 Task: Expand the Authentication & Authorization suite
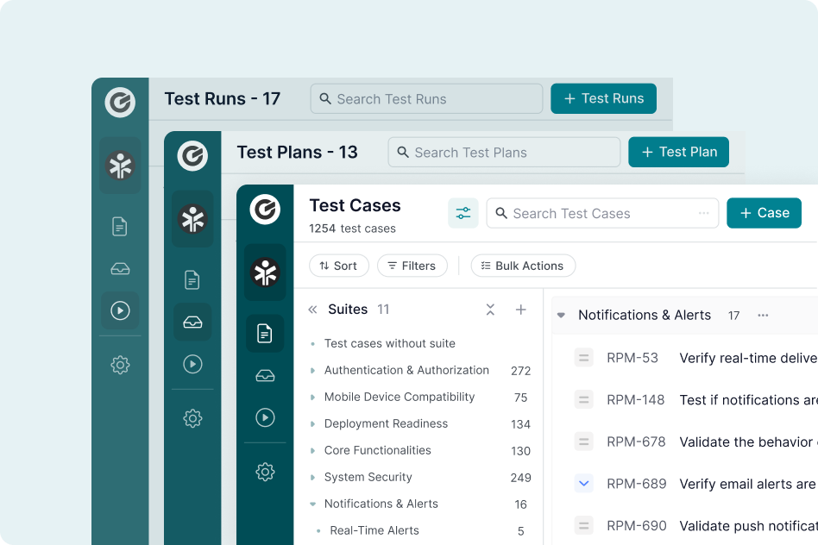click(x=312, y=370)
